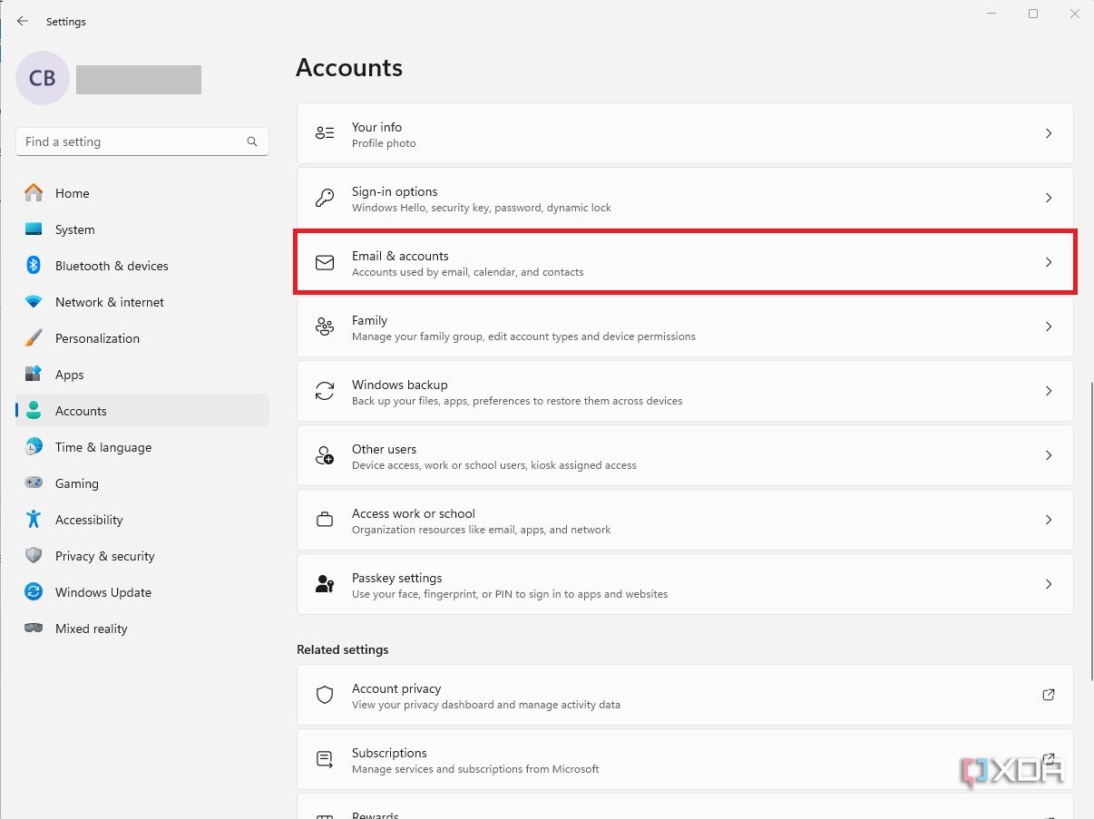The width and height of the screenshot is (1094, 819).
Task: Click the Privacy & security shield icon
Action: (34, 556)
